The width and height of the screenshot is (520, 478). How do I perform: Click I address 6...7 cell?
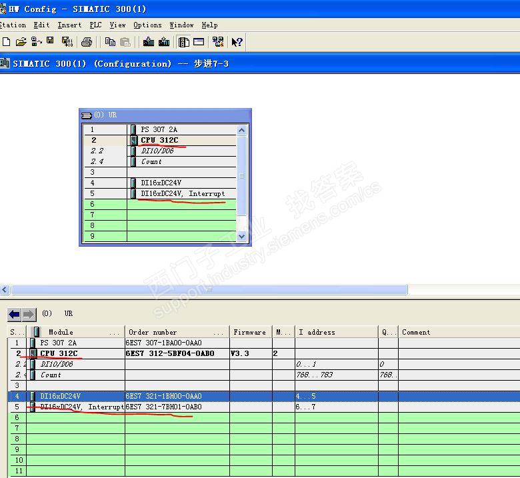337,407
